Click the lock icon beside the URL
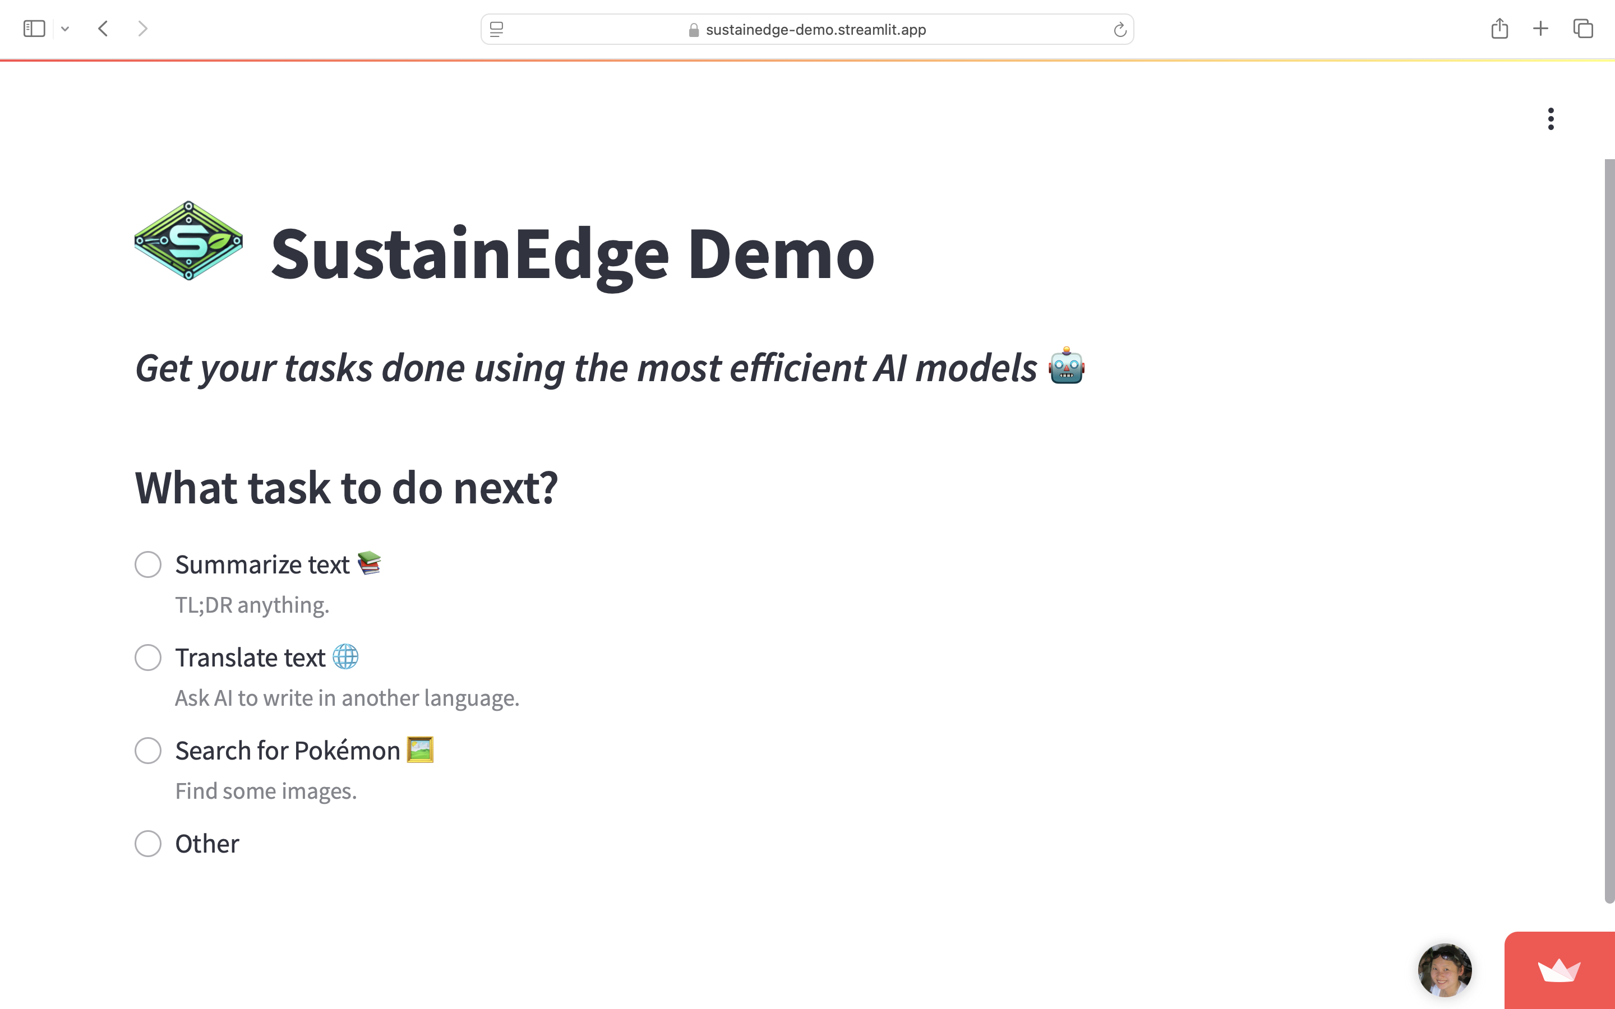 [x=693, y=30]
